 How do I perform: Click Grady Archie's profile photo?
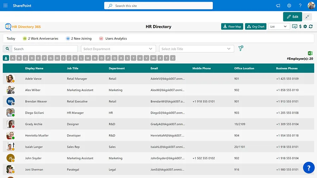[10, 124]
